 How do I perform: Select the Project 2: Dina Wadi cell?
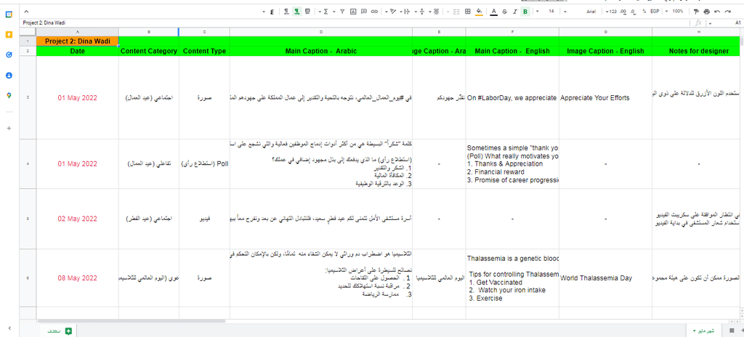click(77, 41)
